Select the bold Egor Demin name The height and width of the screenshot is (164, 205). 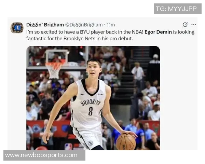coord(158,32)
